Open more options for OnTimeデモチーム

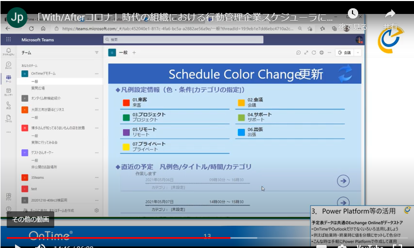[x=97, y=73]
